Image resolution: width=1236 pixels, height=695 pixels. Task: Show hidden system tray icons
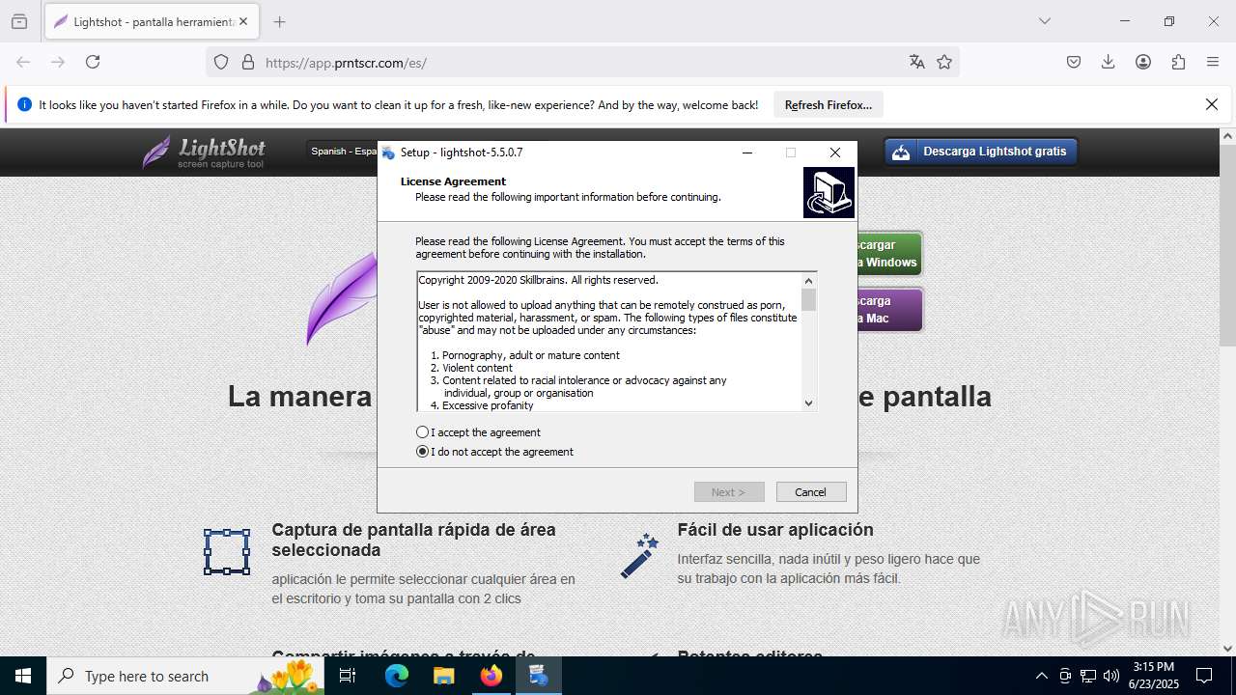(1041, 676)
